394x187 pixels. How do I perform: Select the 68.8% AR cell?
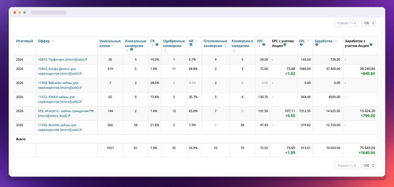pos(193,69)
